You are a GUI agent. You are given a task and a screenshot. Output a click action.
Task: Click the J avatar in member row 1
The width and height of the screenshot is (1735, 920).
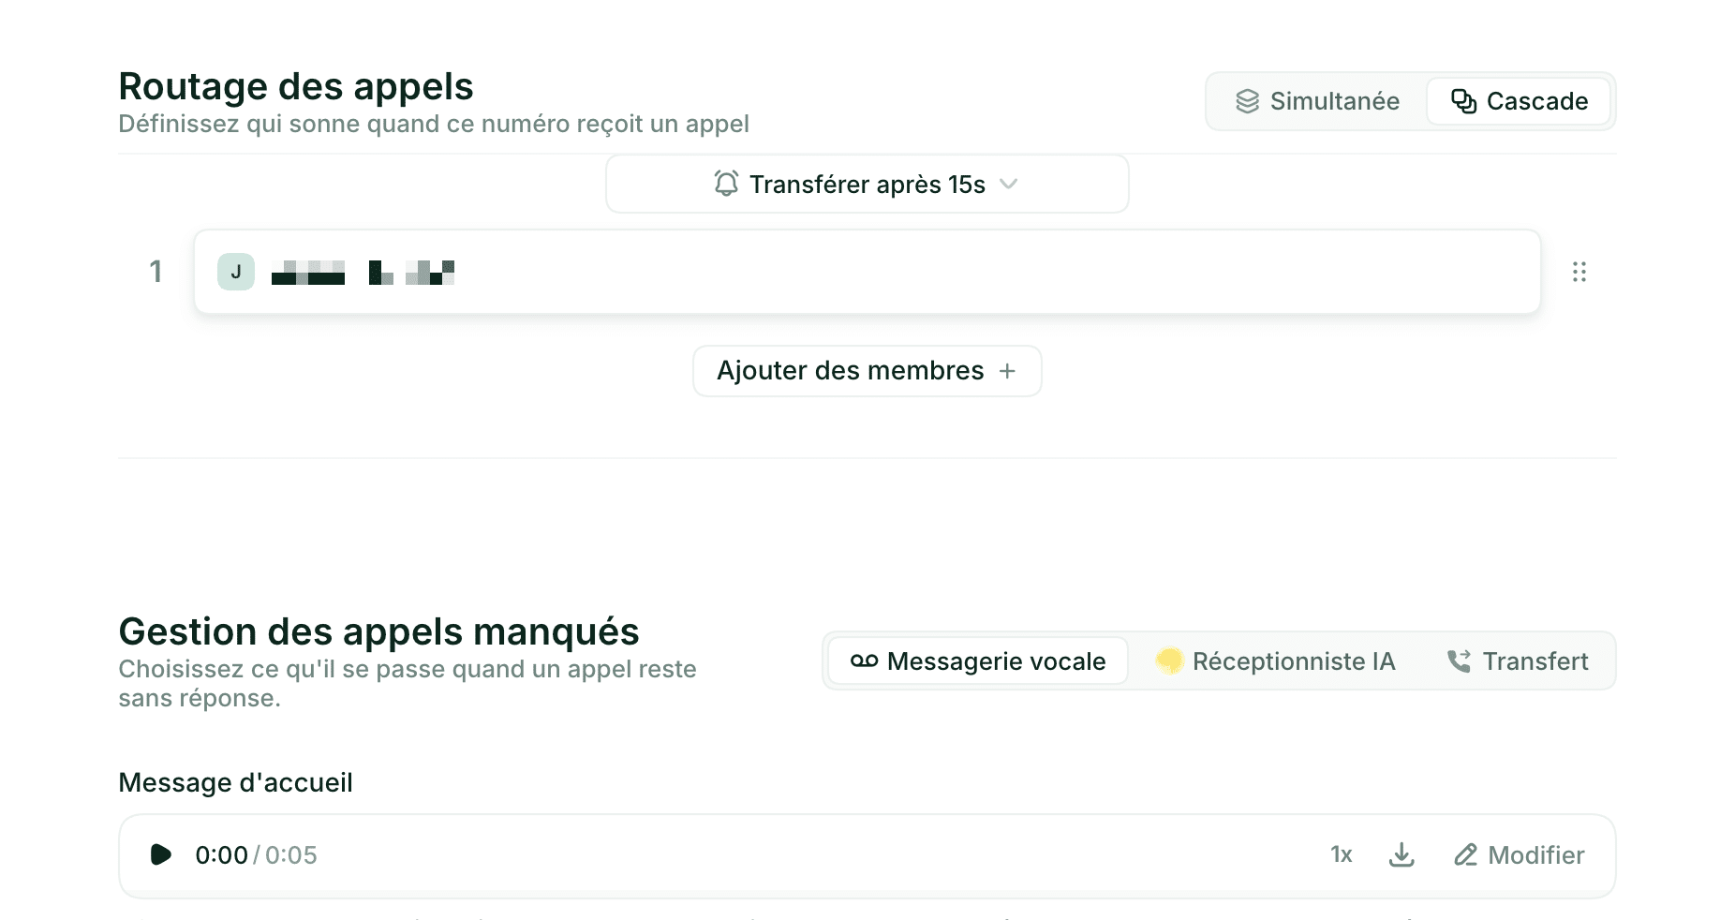[x=236, y=272]
